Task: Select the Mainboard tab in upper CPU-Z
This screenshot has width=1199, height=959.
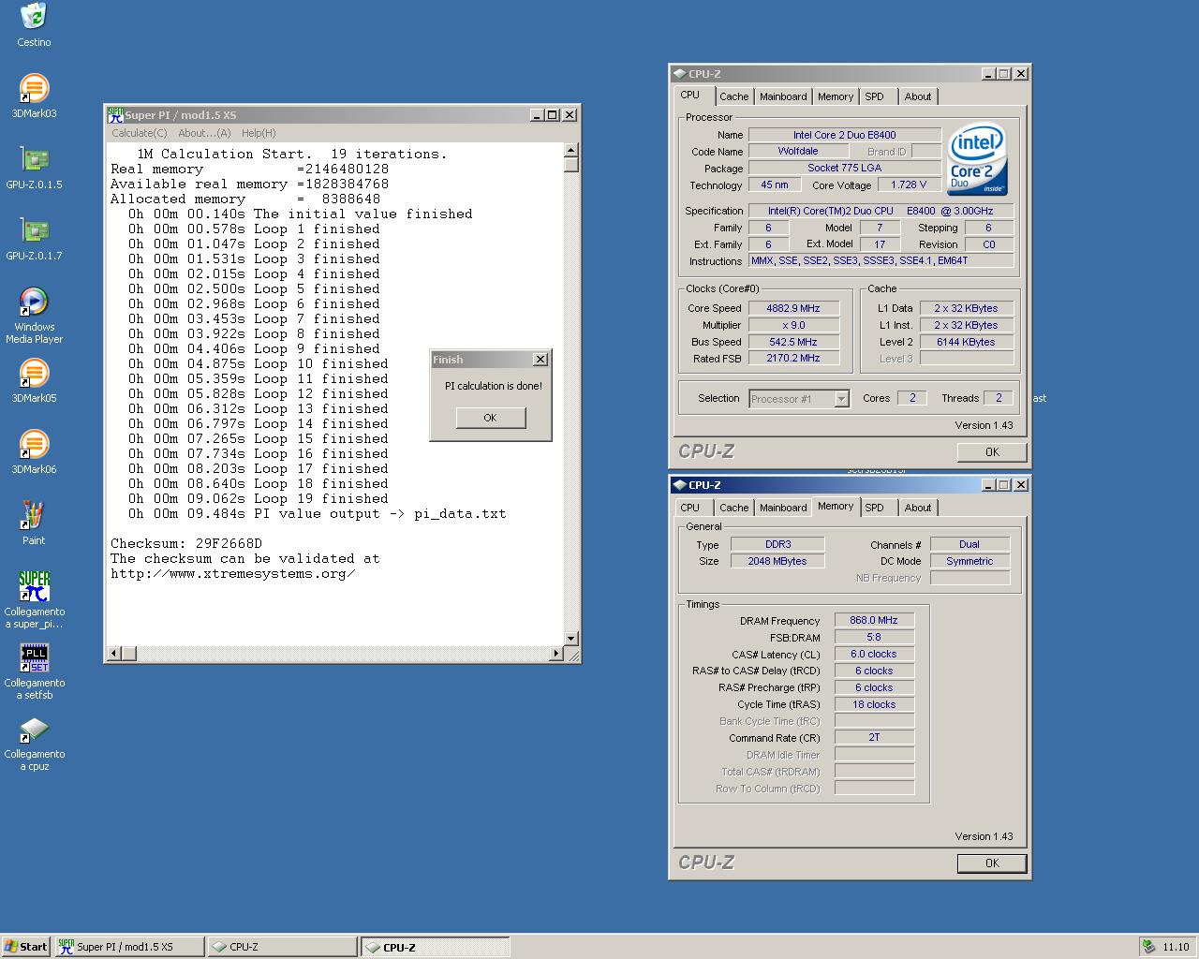Action: (783, 96)
